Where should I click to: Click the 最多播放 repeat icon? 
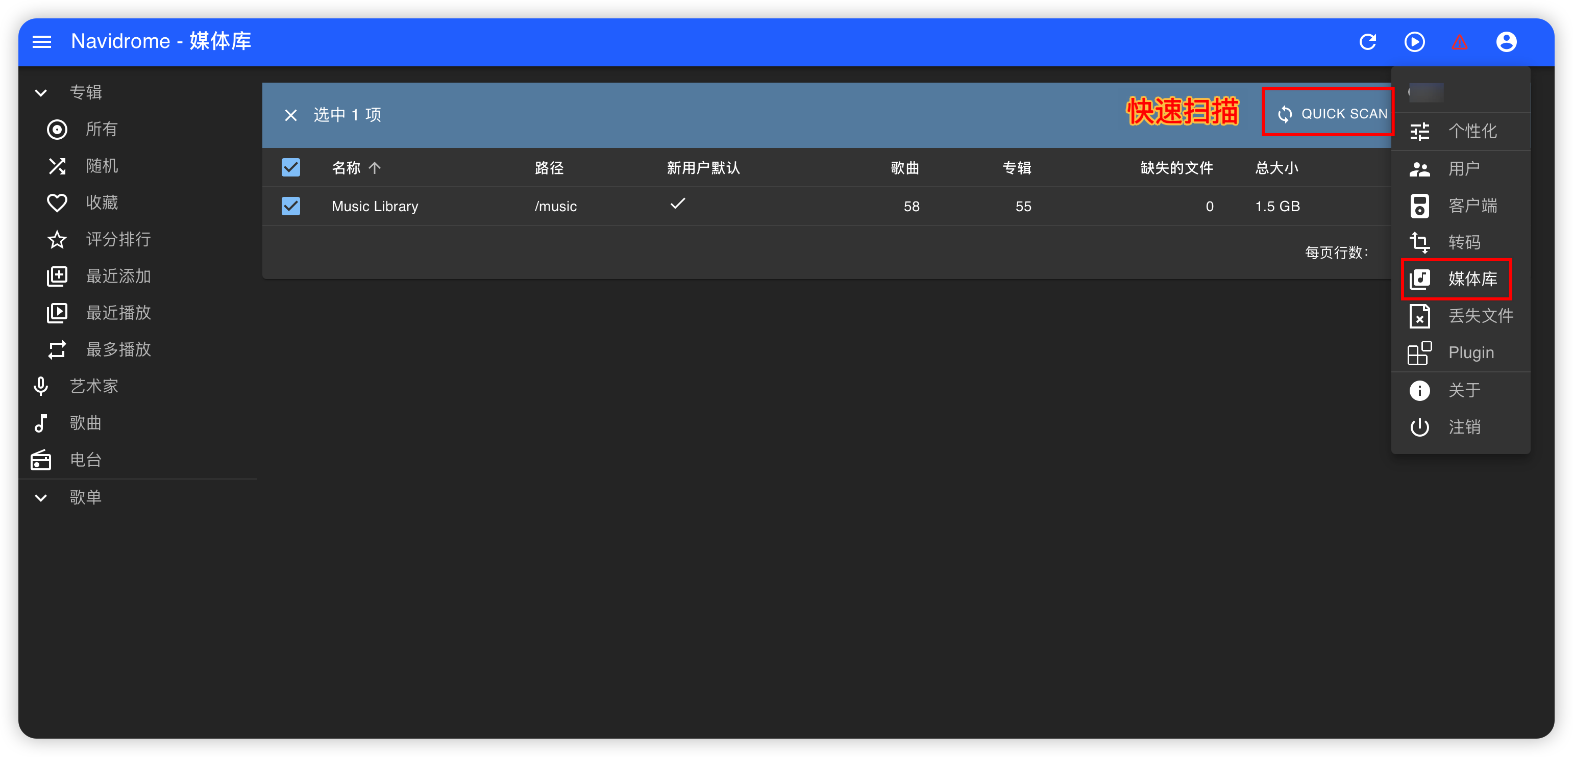(x=57, y=349)
